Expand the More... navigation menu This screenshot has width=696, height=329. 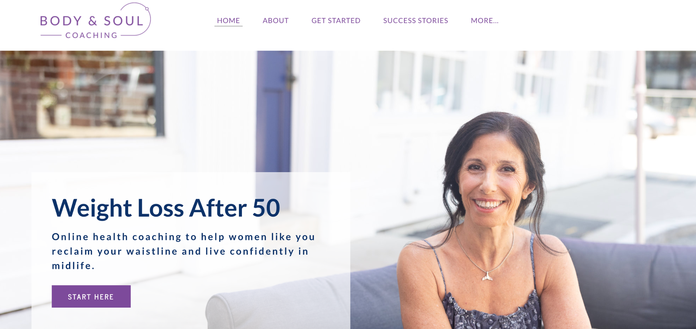485,20
